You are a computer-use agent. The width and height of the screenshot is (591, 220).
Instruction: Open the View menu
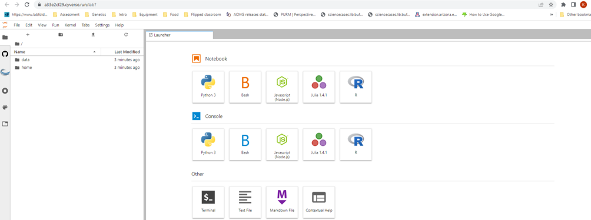(x=42, y=25)
